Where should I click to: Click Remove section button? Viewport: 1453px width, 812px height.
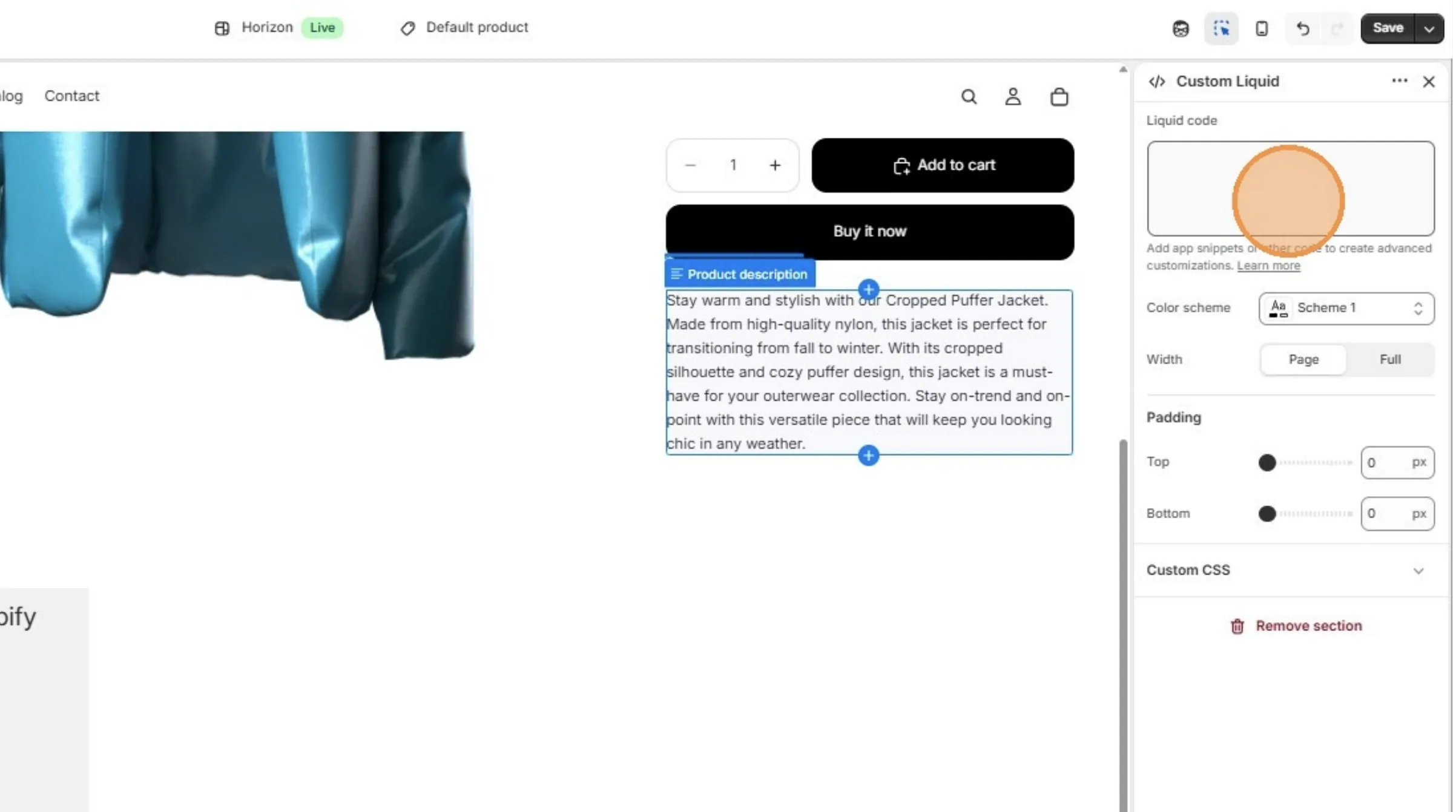click(1296, 626)
